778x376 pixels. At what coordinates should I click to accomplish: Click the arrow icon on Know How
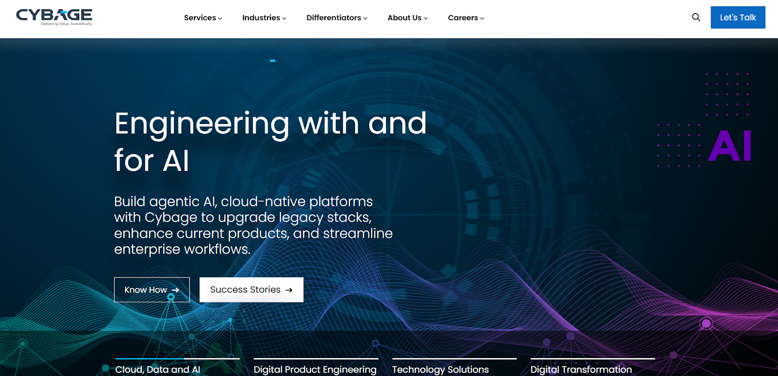[x=176, y=290]
